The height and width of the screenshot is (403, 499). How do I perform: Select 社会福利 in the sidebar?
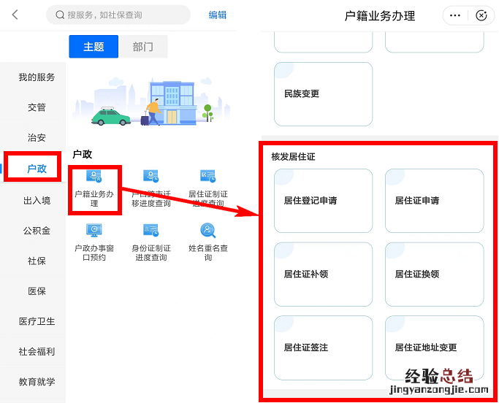[x=37, y=351]
